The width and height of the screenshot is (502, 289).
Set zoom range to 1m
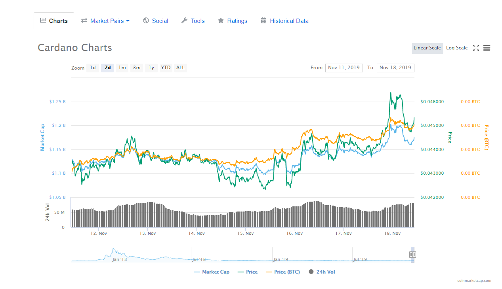(122, 68)
